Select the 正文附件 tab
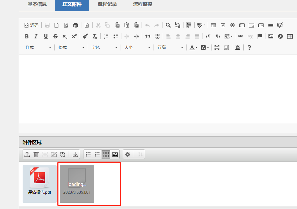 click(72, 5)
